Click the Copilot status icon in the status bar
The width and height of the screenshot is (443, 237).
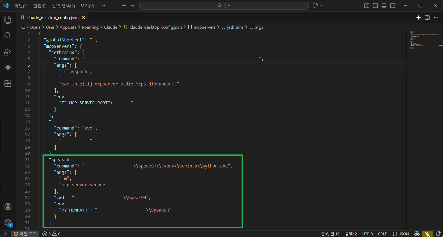417,234
